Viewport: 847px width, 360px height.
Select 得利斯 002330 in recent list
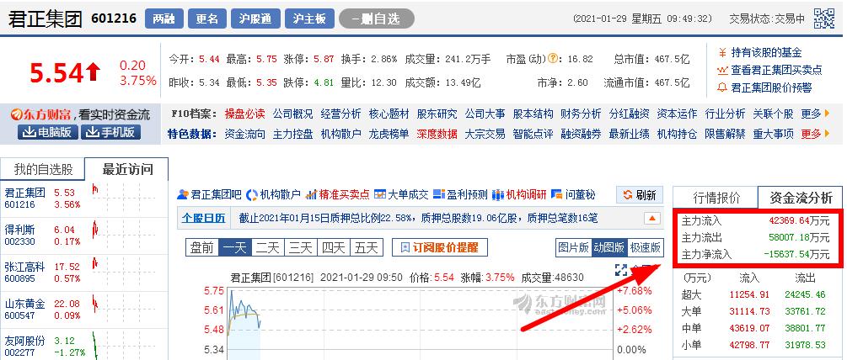click(x=83, y=236)
